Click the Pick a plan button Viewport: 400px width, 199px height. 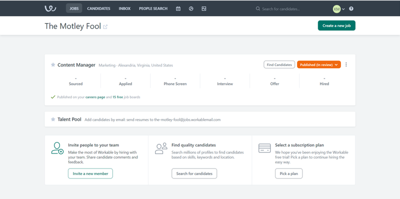(x=289, y=173)
